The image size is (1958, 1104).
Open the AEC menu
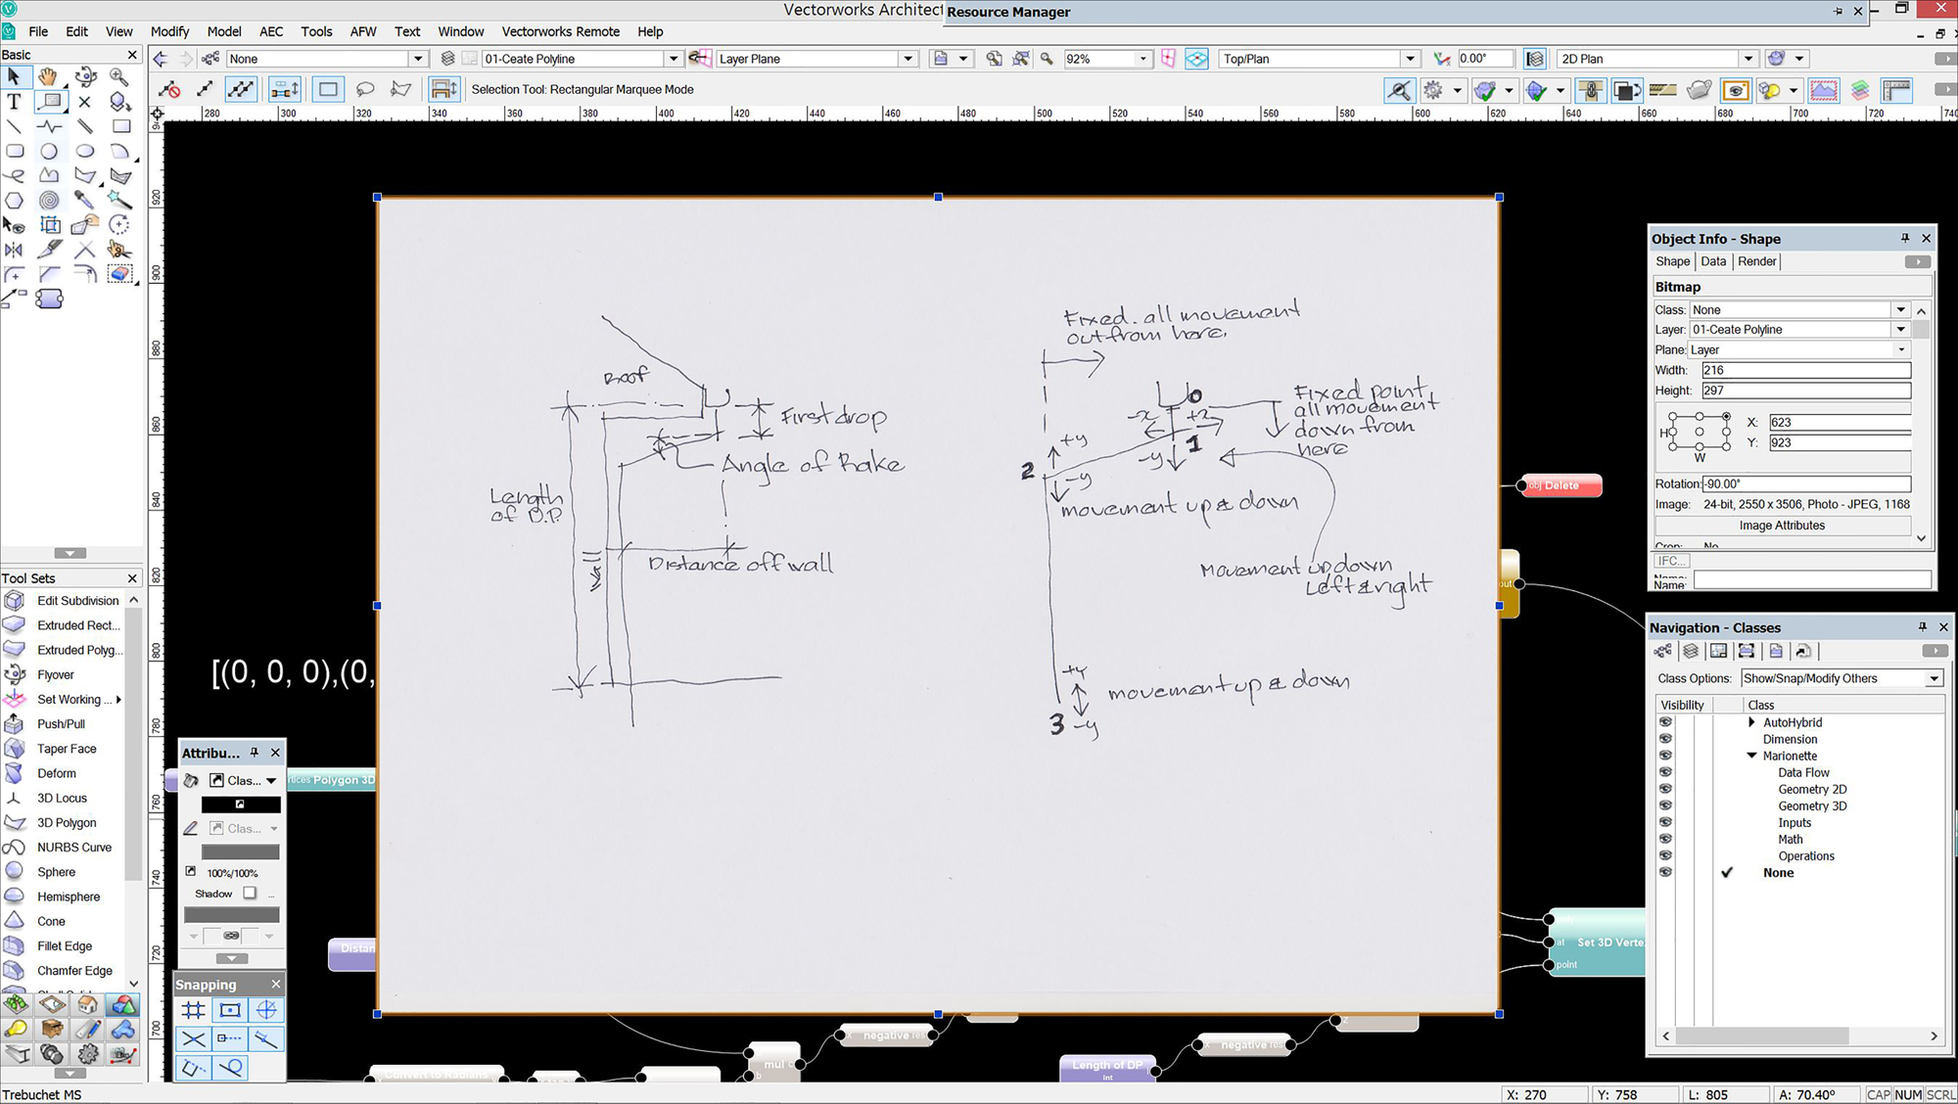[x=271, y=31]
